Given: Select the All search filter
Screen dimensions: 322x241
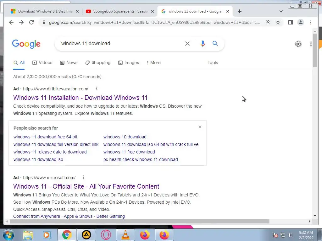Looking at the screenshot, I should pyautogui.click(x=19, y=63).
